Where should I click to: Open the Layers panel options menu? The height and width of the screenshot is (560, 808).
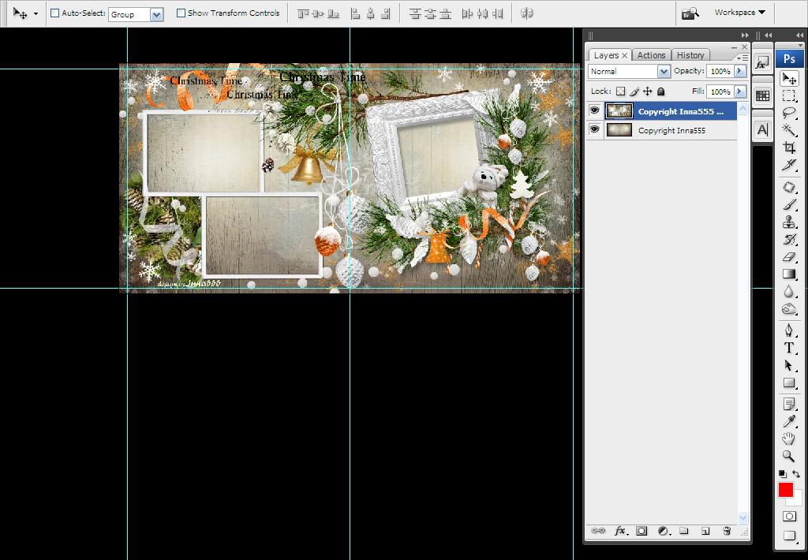tap(743, 58)
